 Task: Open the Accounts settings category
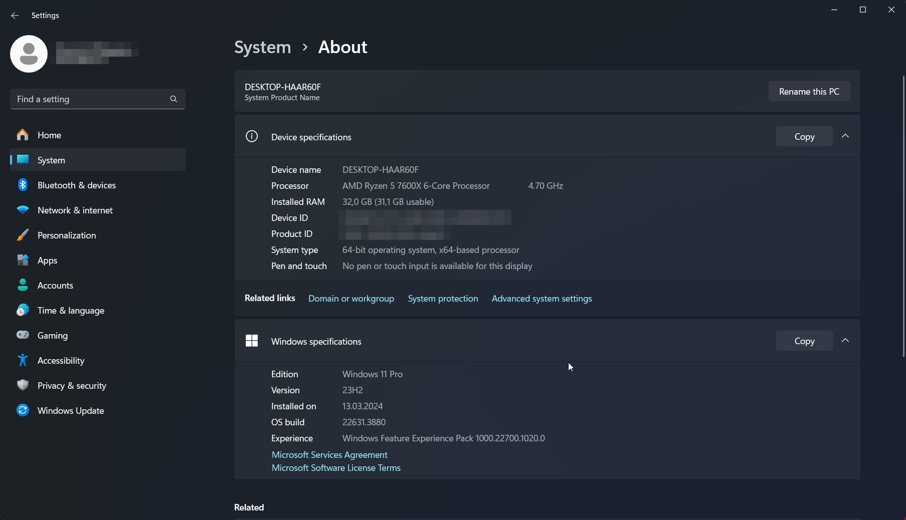click(x=98, y=285)
